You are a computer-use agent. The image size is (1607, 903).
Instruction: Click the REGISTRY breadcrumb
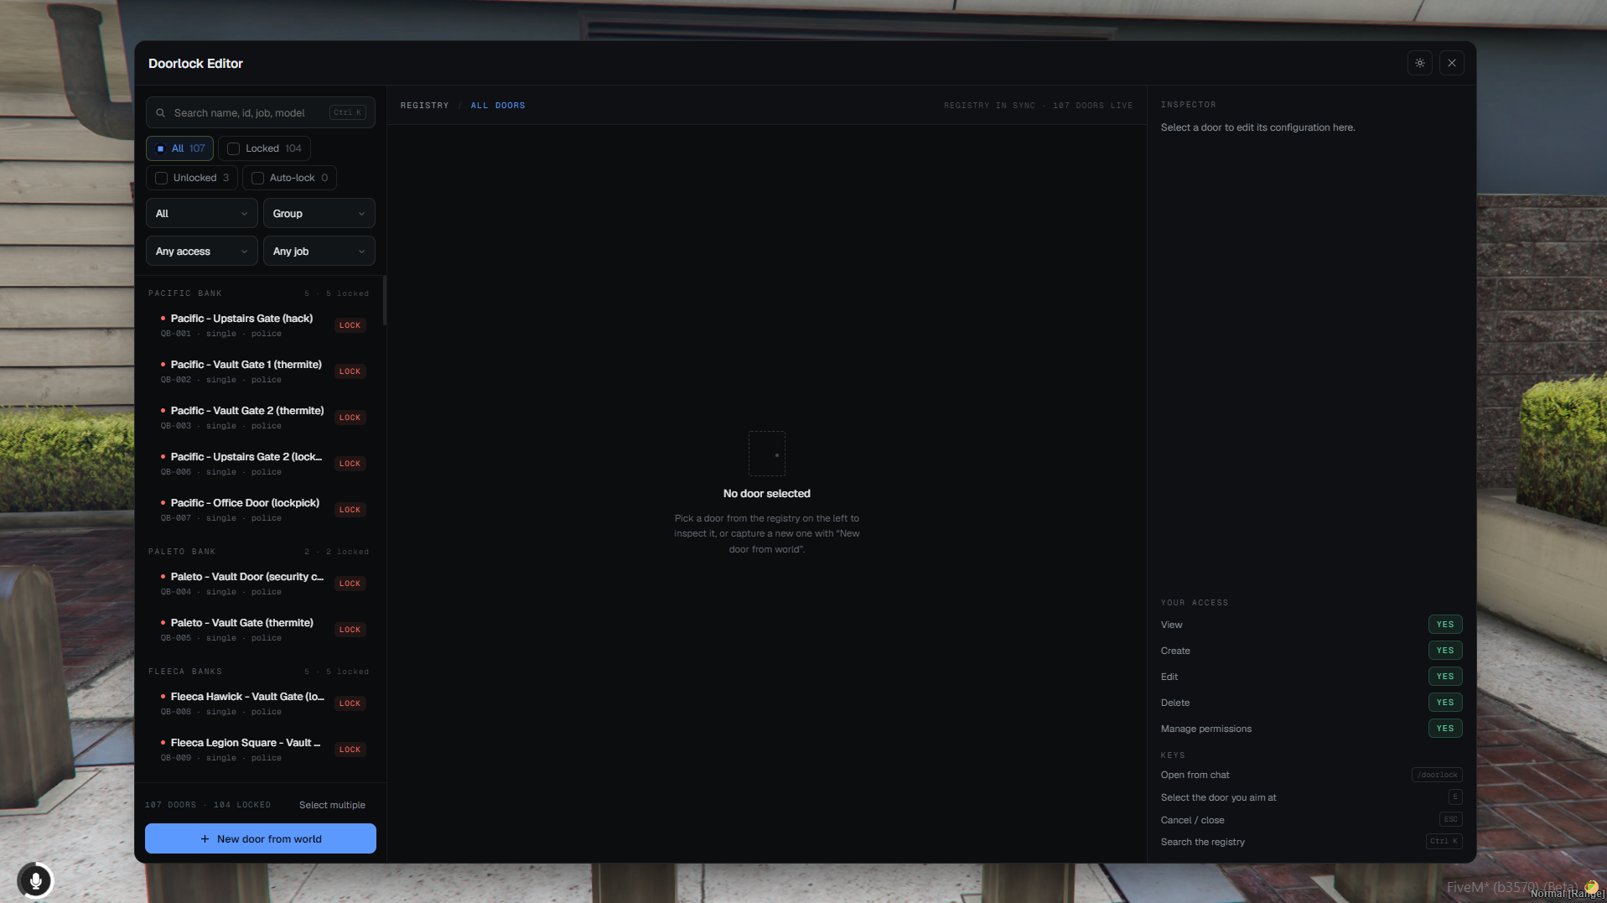(x=424, y=106)
